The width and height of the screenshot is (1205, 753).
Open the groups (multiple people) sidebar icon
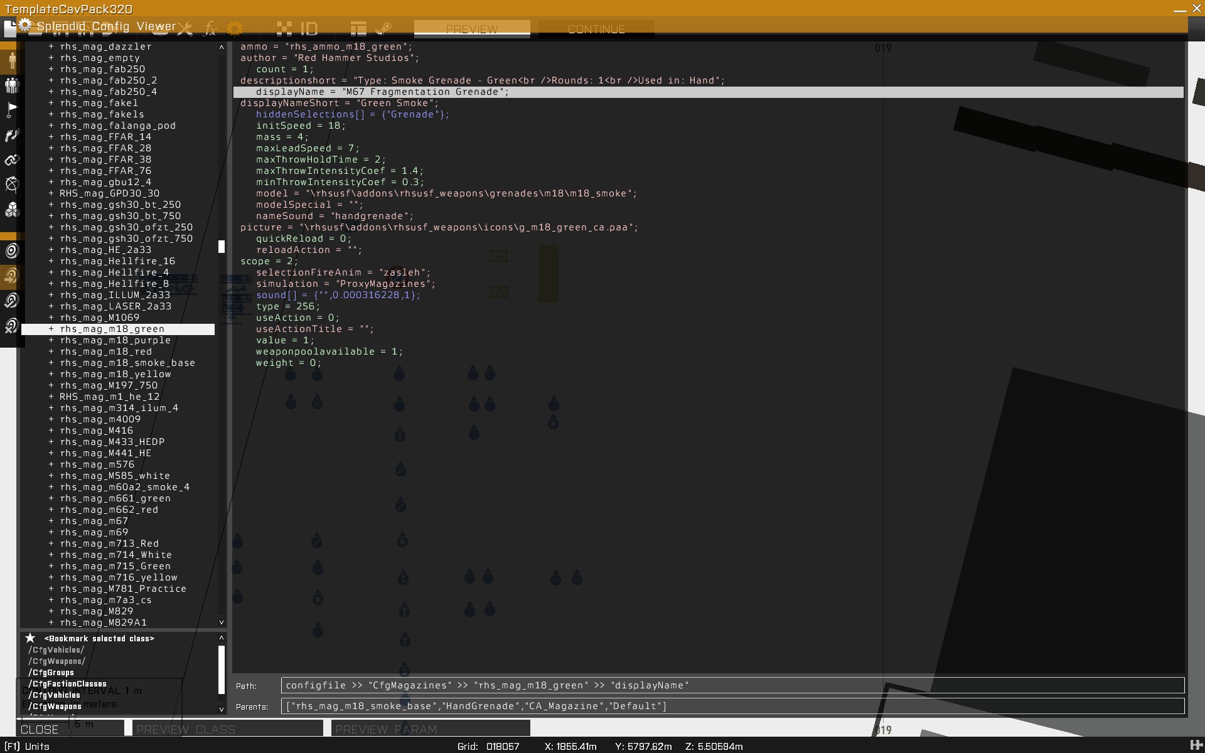12,86
